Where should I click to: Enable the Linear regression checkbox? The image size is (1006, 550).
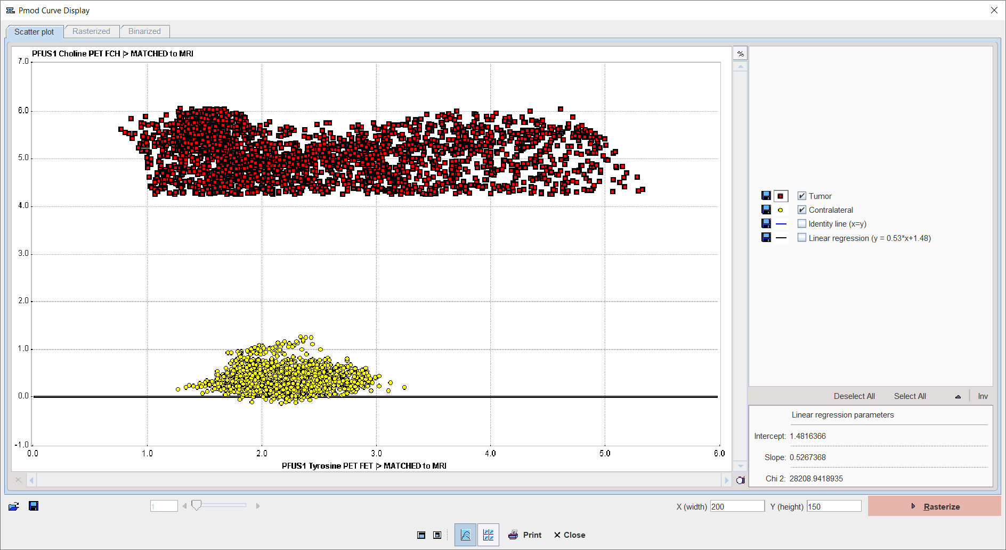point(801,238)
